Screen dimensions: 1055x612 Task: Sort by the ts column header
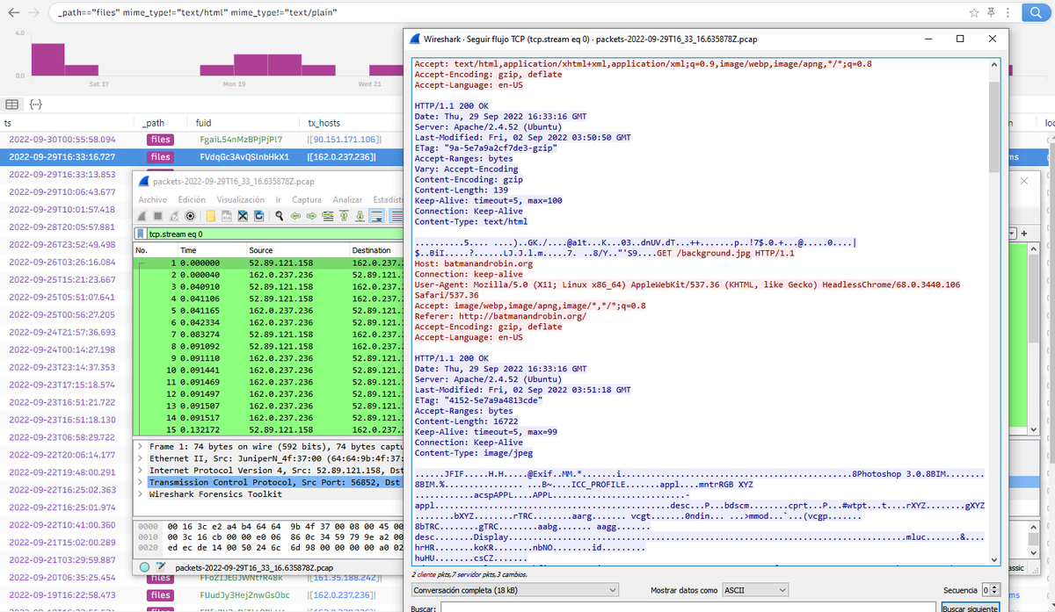pos(8,123)
